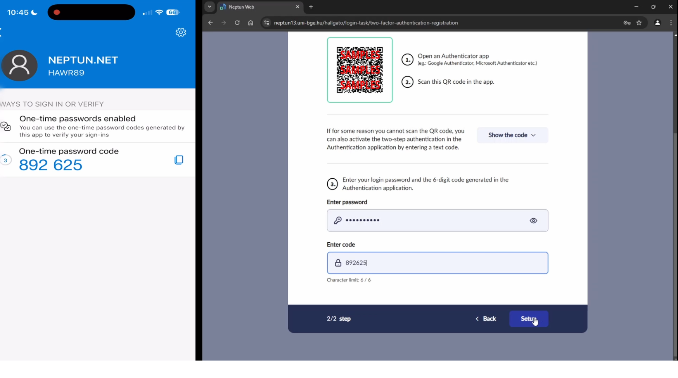Open the tab search dropdown
Image resolution: width=678 pixels, height=378 pixels.
209,7
